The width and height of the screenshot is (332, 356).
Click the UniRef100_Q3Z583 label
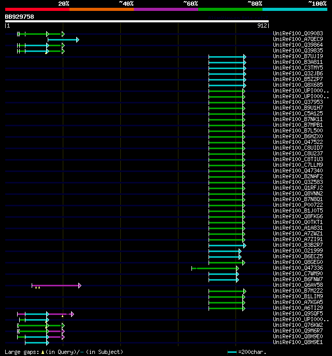click(x=298, y=182)
